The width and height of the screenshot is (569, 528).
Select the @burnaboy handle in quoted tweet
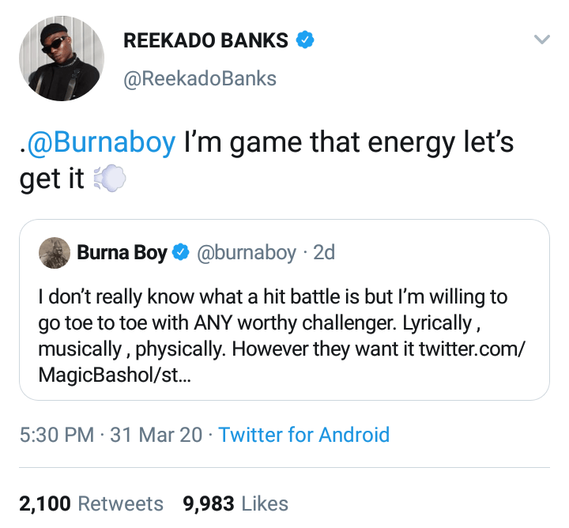[x=246, y=253]
